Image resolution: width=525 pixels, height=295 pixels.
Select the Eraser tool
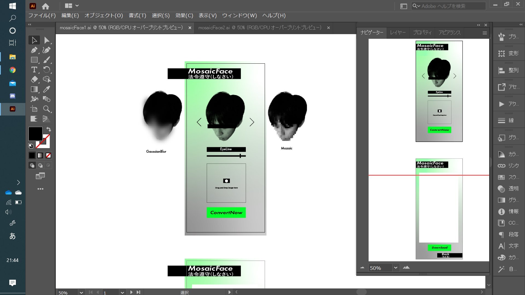pos(34,79)
